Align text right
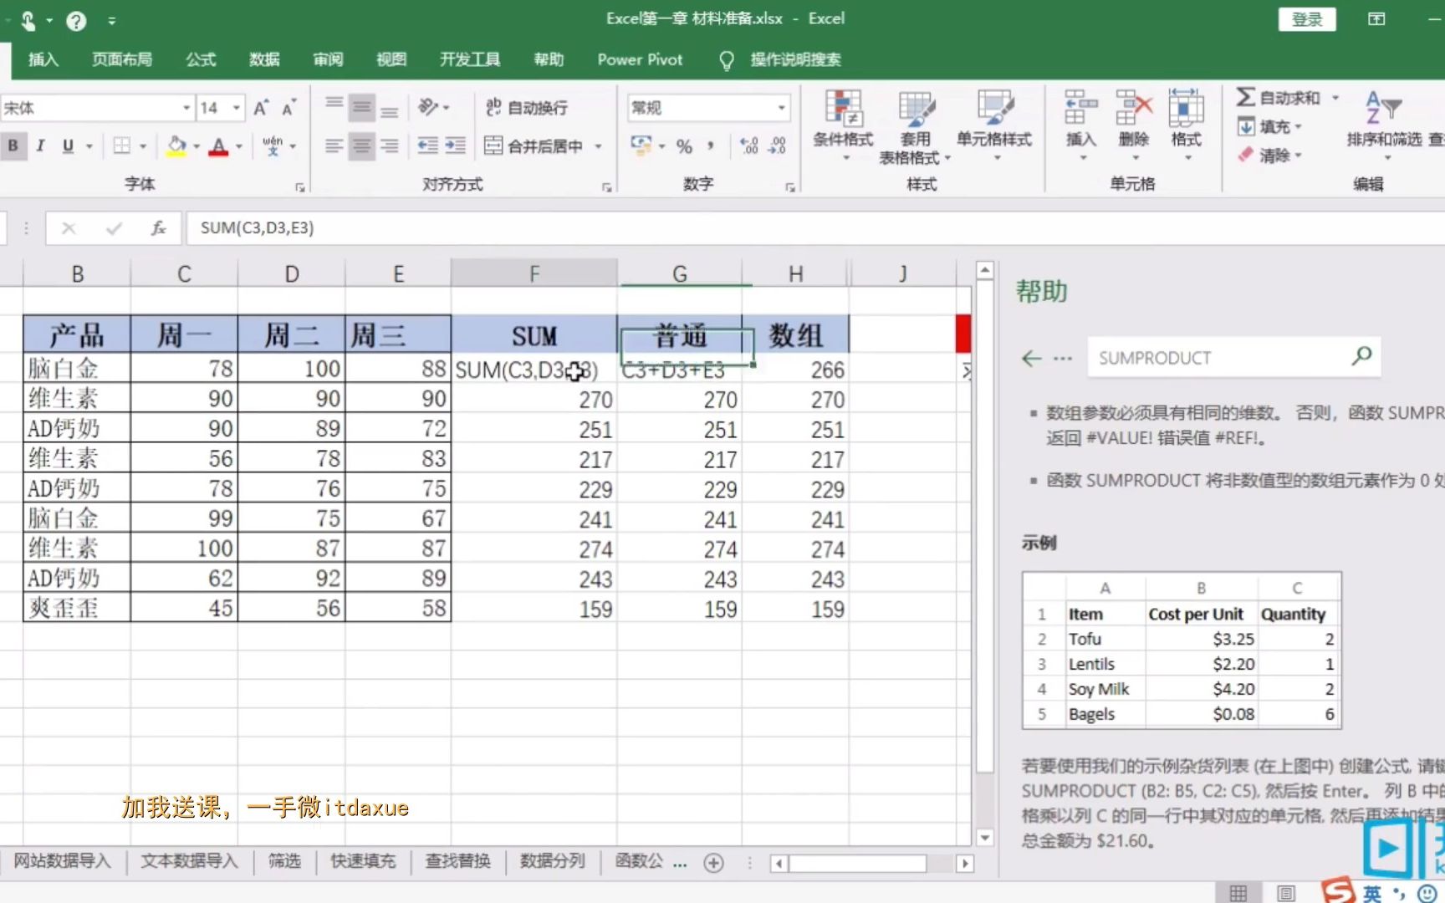This screenshot has width=1445, height=903. [390, 146]
